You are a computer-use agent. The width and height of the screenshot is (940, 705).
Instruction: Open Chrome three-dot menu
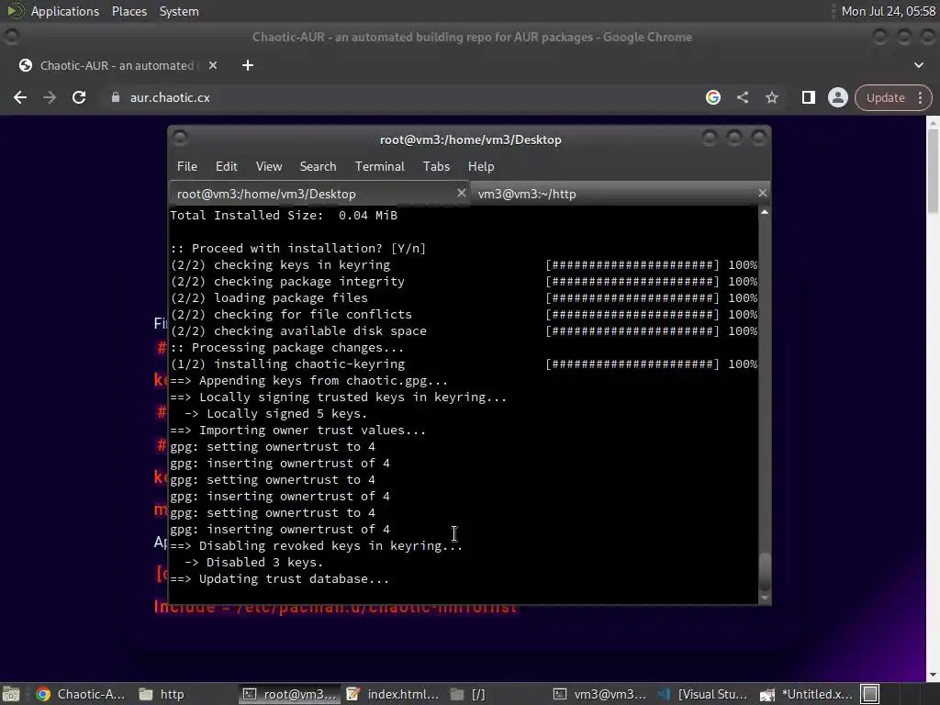click(x=920, y=97)
